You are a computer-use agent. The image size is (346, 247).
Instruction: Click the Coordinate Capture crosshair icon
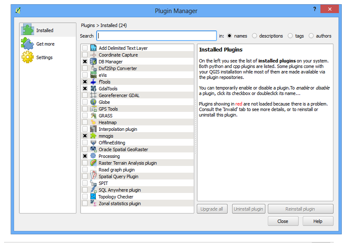93,55
